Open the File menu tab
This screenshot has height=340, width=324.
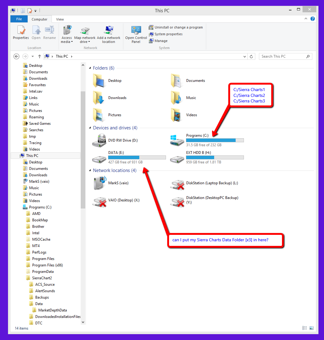pos(19,19)
